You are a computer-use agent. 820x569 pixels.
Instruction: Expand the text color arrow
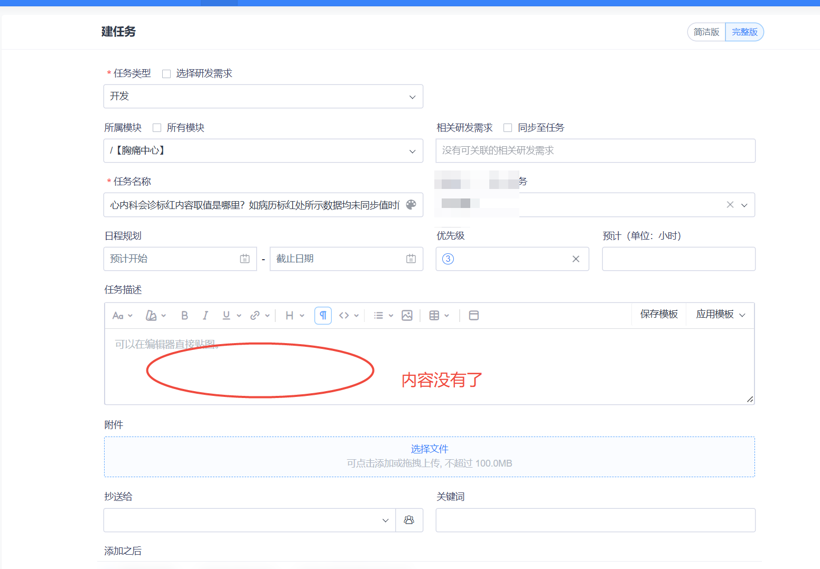(164, 316)
